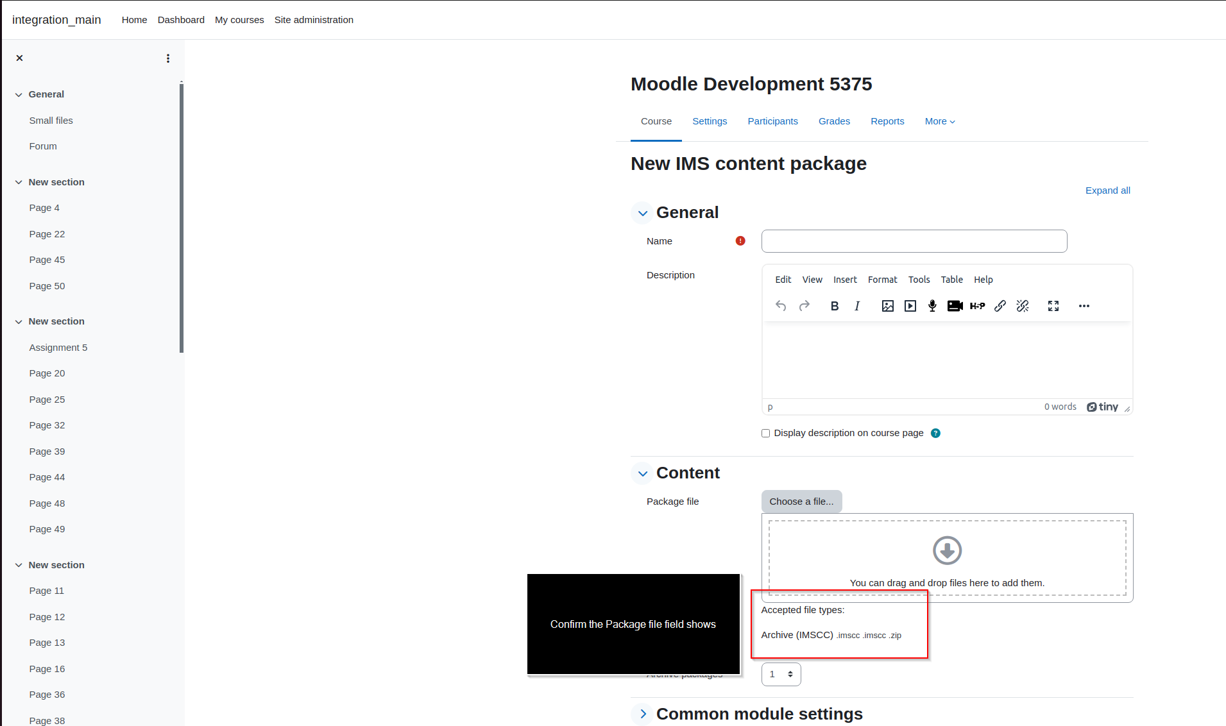Open the editor's Tools menu
The width and height of the screenshot is (1226, 726).
[919, 280]
